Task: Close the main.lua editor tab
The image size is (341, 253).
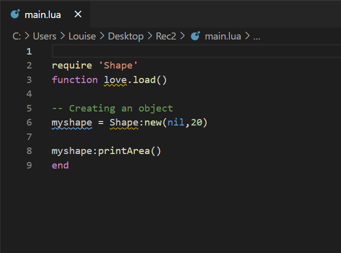Action: click(x=78, y=14)
